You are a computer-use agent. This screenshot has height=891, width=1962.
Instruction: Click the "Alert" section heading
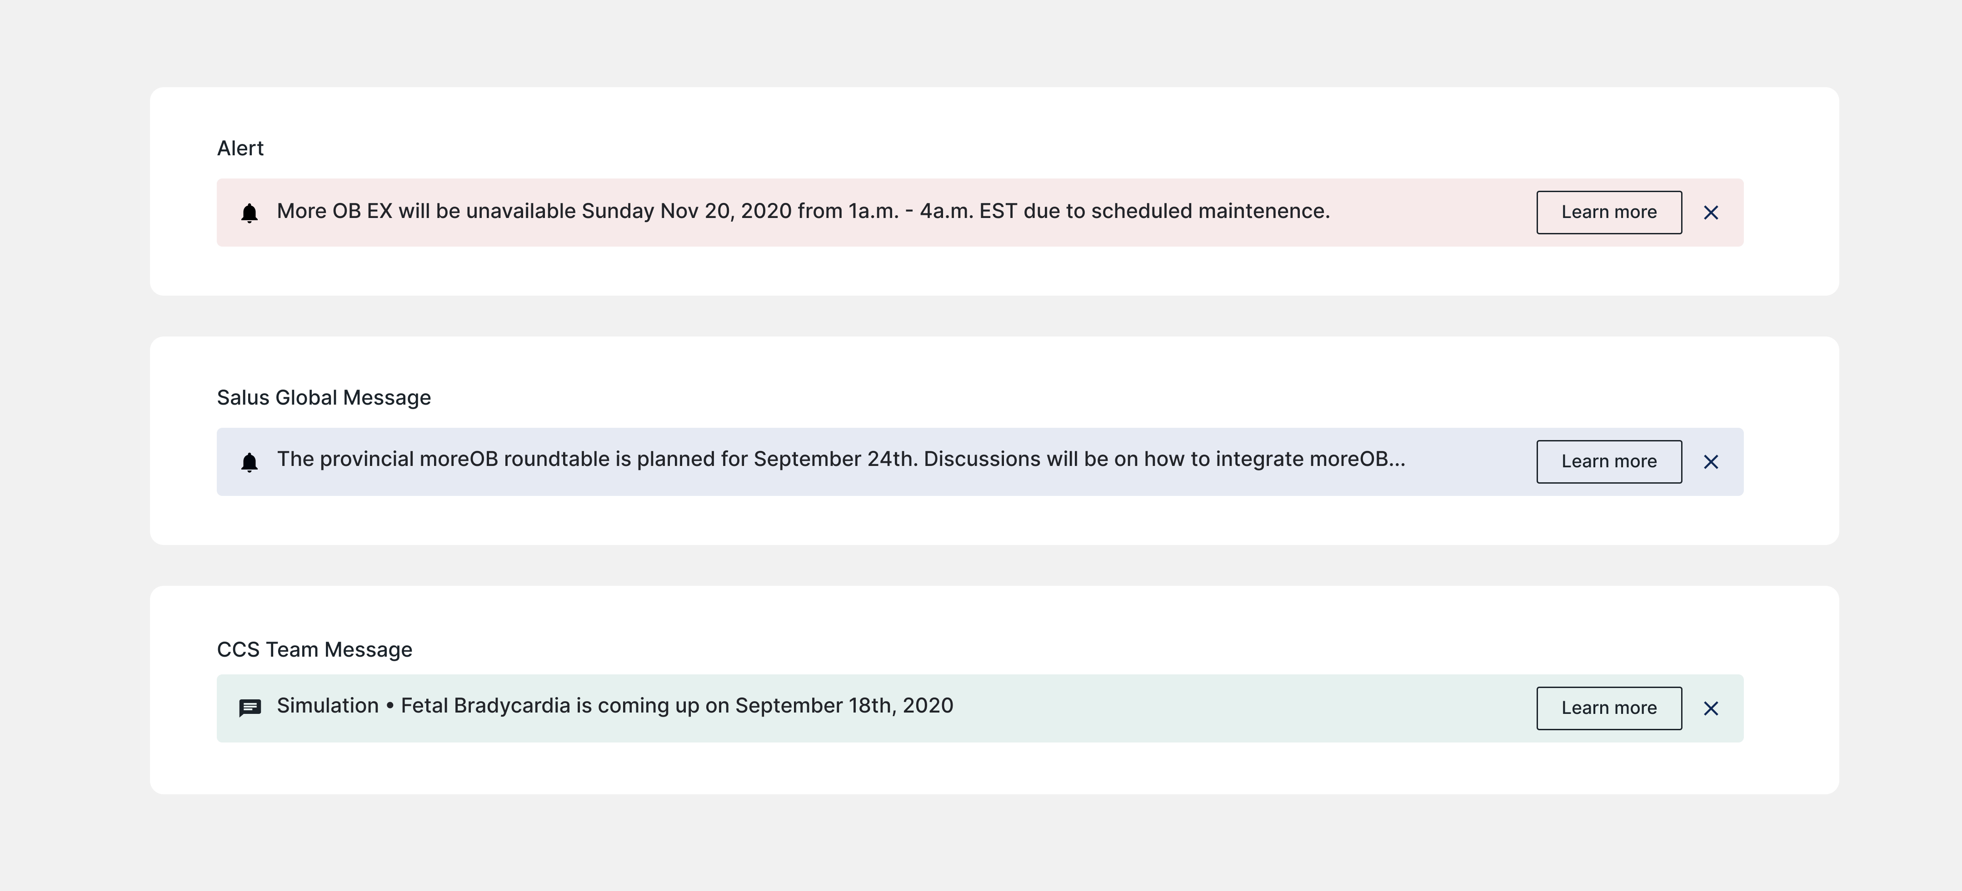[x=240, y=148]
